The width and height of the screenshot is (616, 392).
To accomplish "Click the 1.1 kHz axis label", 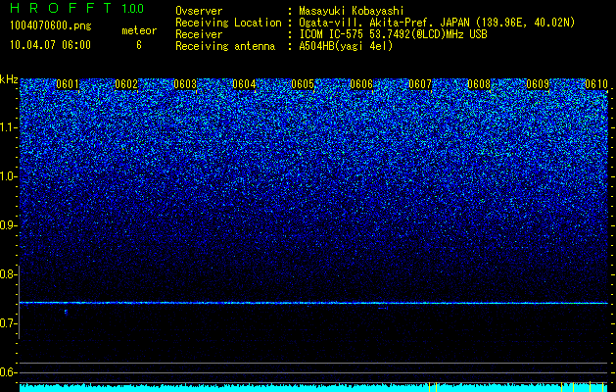I will click(x=8, y=127).
